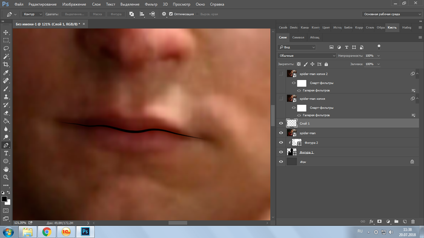Delete layer trash icon
This screenshot has height=238, width=424.
413,222
